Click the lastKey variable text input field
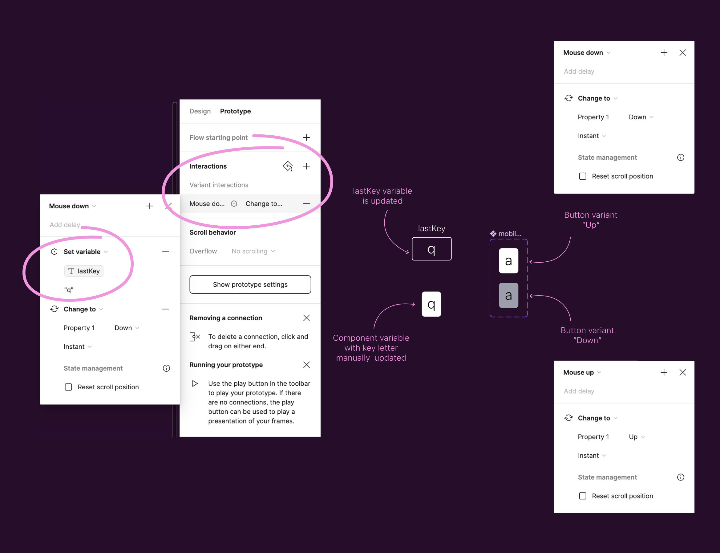This screenshot has height=553, width=720. [x=83, y=271]
